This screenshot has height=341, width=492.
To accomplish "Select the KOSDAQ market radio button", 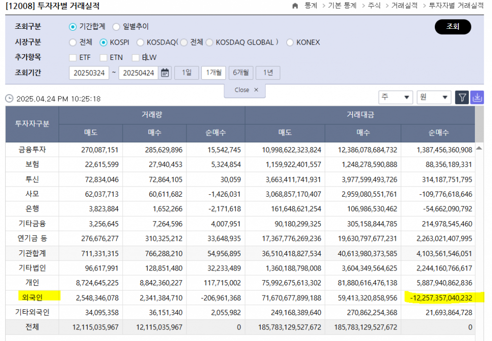I will tap(140, 42).
